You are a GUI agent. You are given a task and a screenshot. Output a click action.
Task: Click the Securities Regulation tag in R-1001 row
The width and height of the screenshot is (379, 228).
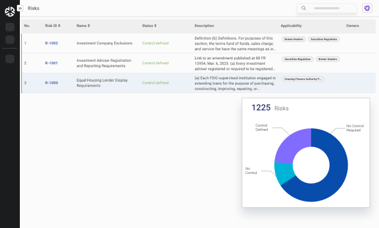[x=298, y=59]
